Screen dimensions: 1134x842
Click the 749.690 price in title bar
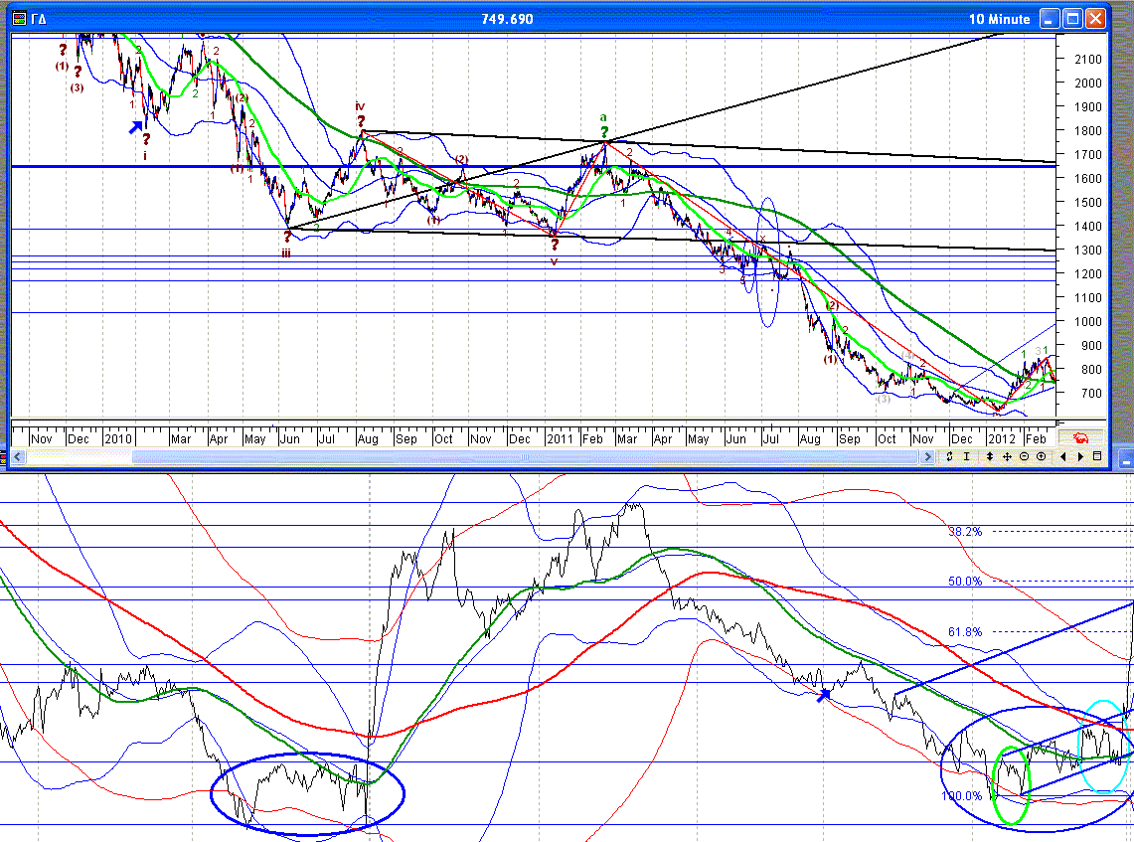(x=507, y=19)
